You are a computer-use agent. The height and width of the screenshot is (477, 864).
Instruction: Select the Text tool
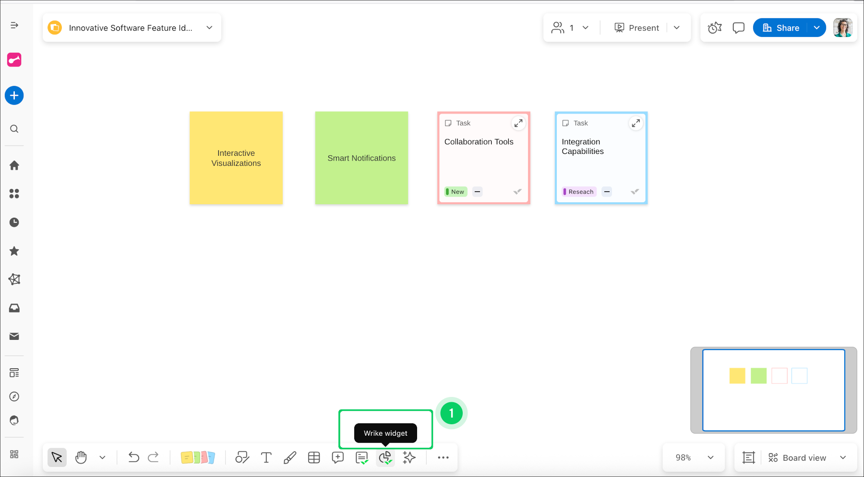click(x=266, y=457)
